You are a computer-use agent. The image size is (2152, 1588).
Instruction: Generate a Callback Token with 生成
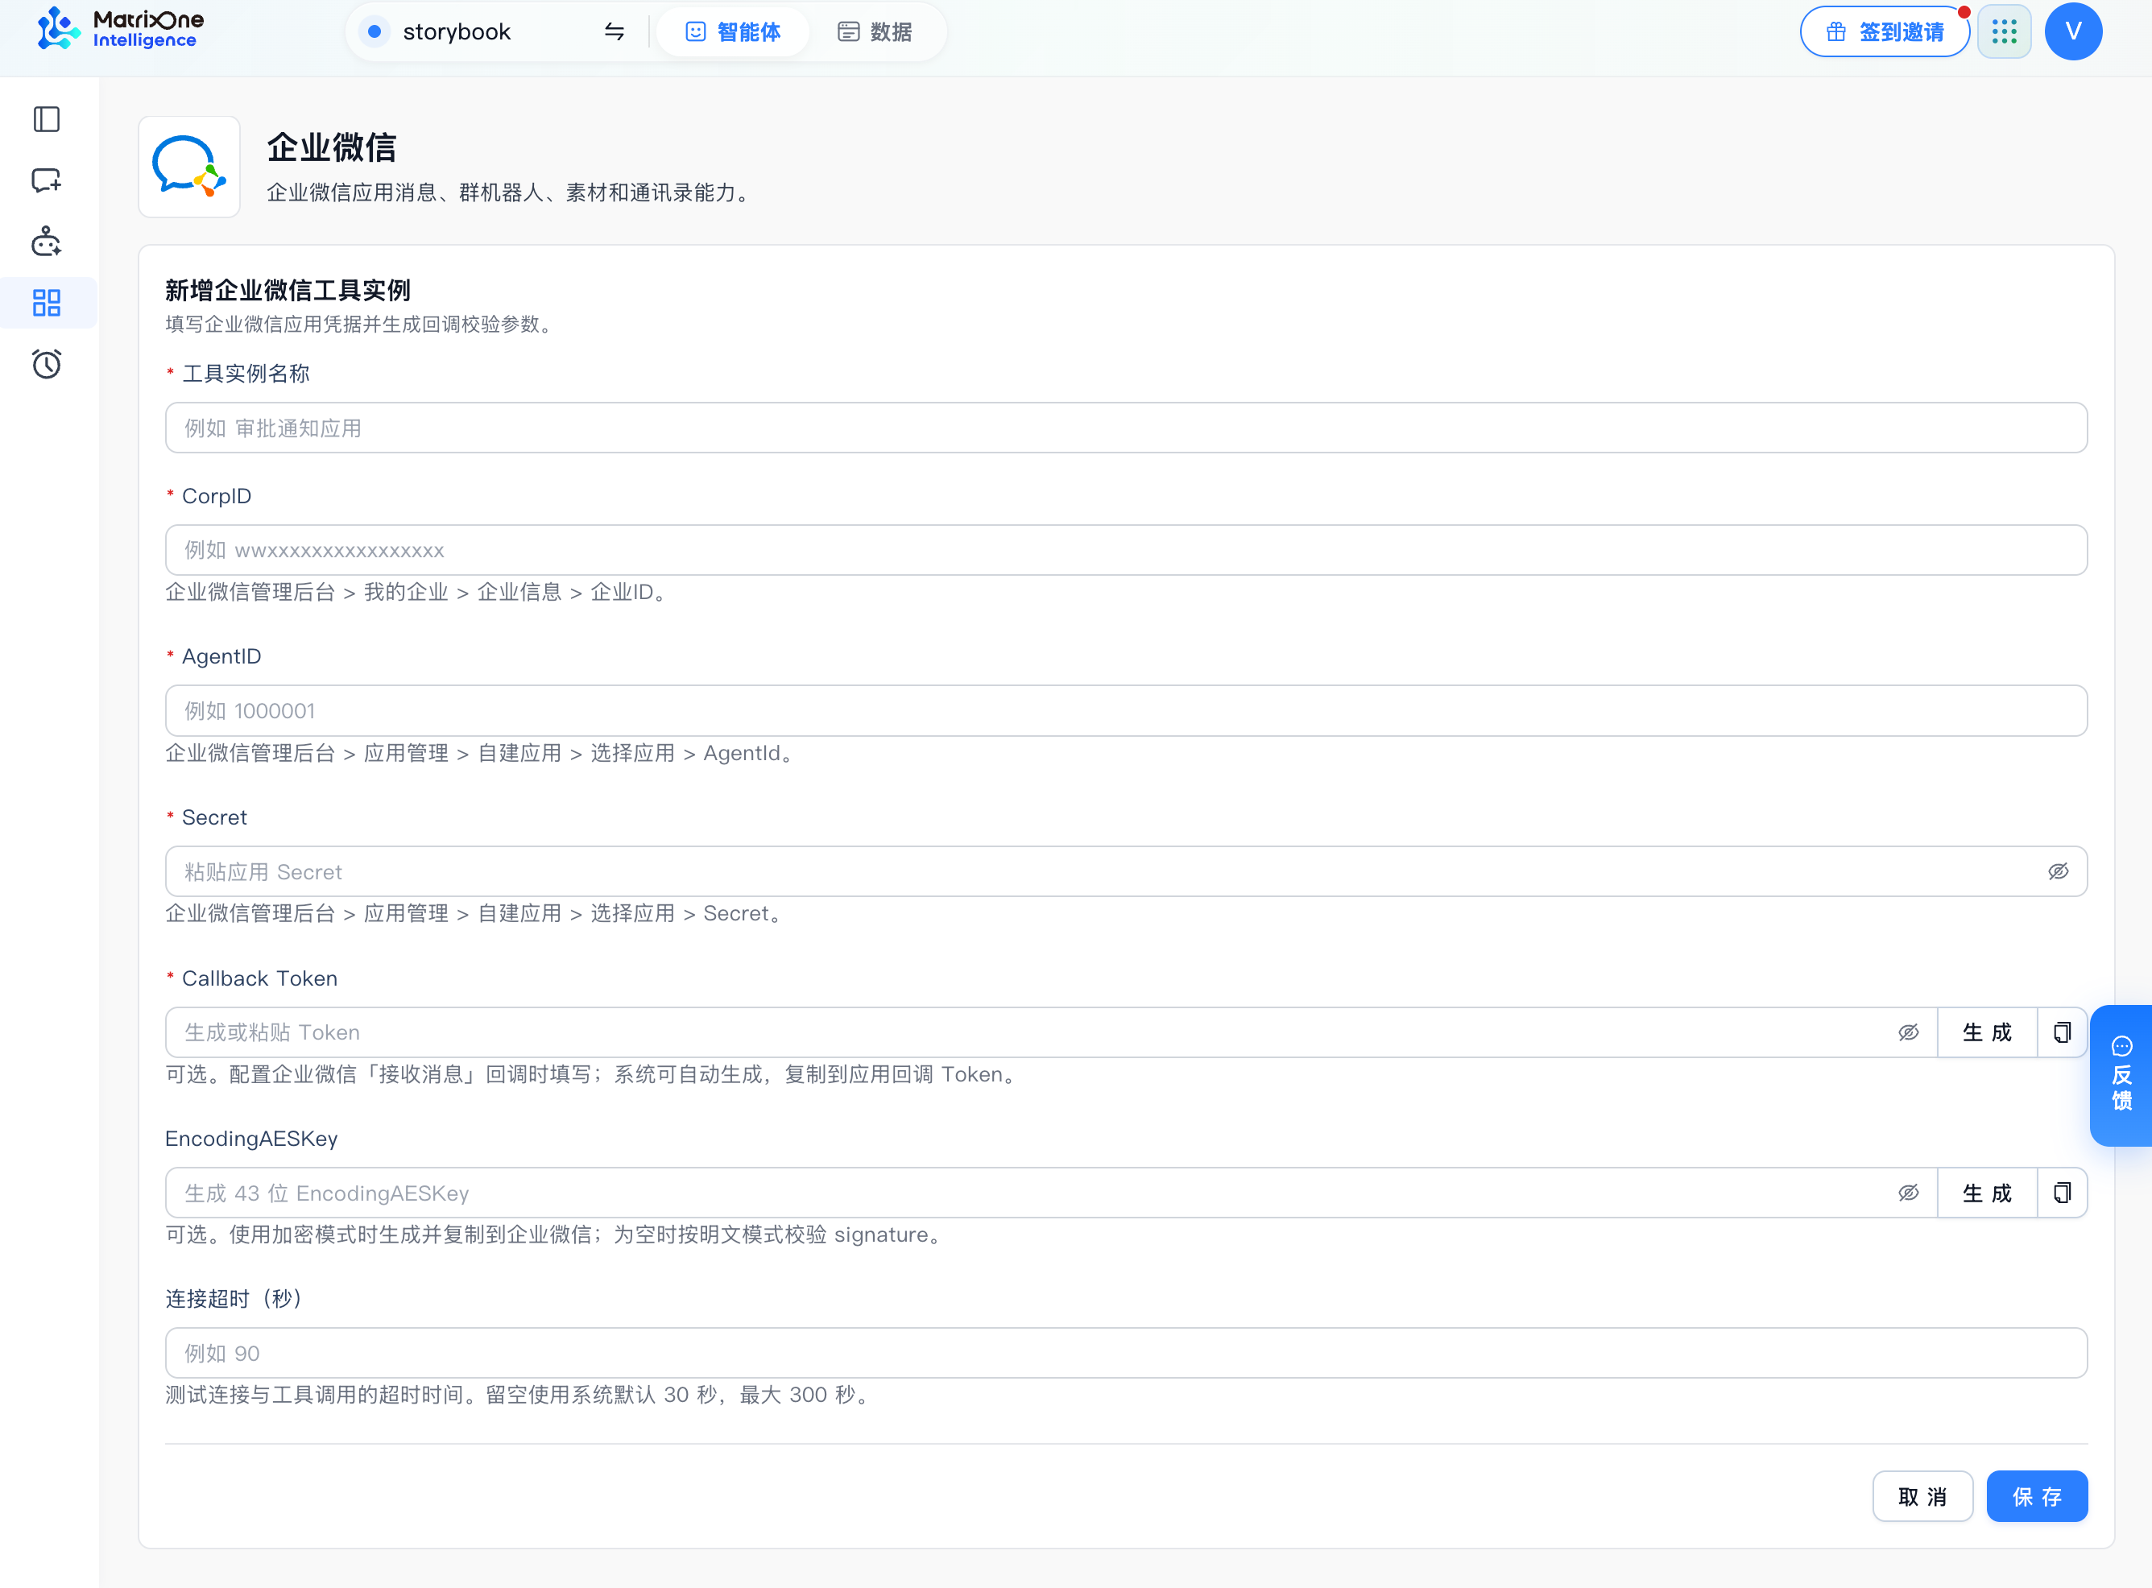pyautogui.click(x=1987, y=1032)
